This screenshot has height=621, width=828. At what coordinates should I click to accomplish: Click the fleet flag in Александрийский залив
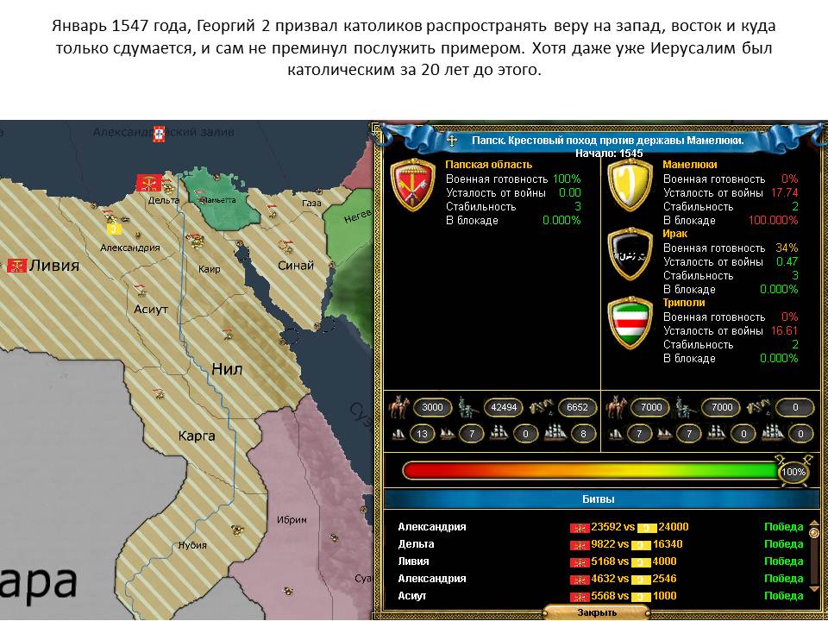pyautogui.click(x=159, y=134)
